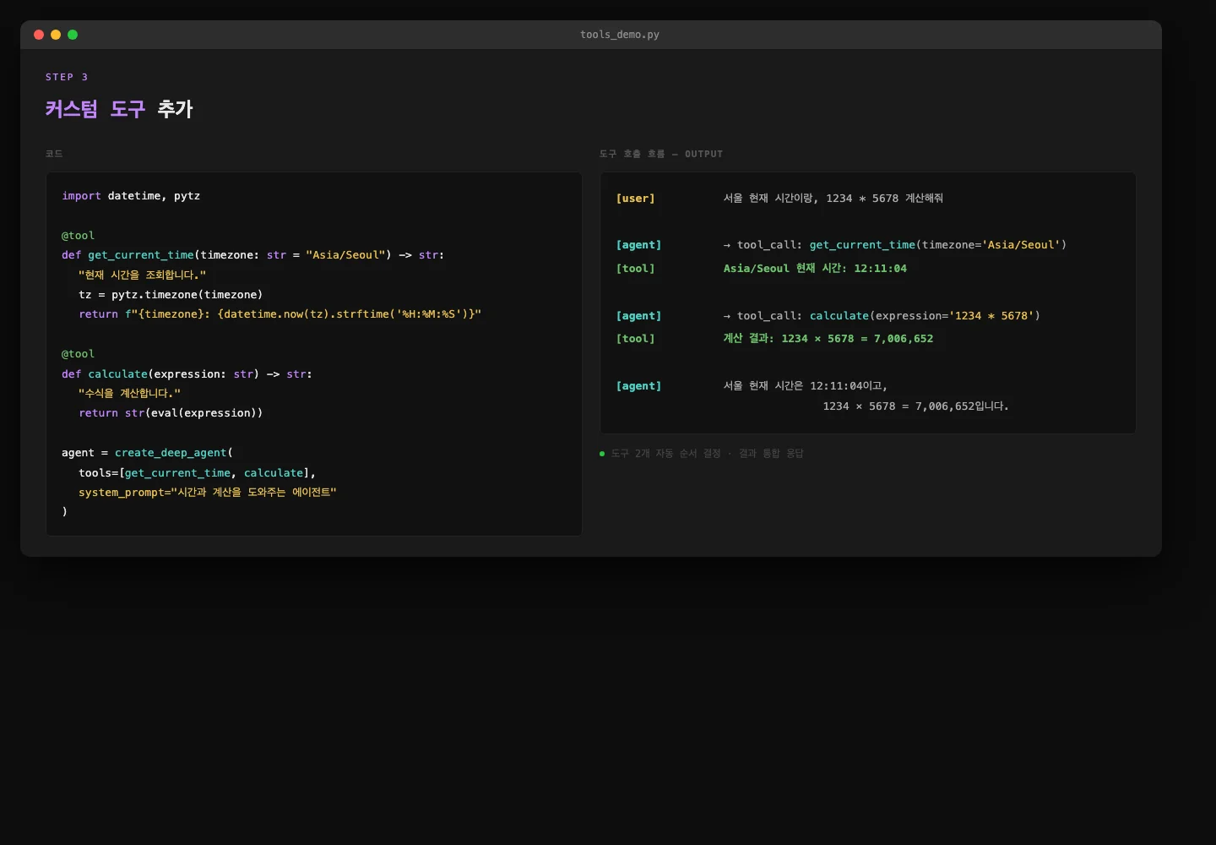Click the return str(eval(expression)) line
The width and height of the screenshot is (1216, 845).
(x=171, y=413)
